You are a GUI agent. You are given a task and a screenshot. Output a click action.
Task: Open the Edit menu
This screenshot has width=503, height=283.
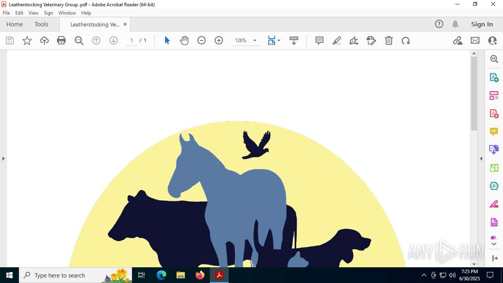click(x=19, y=13)
